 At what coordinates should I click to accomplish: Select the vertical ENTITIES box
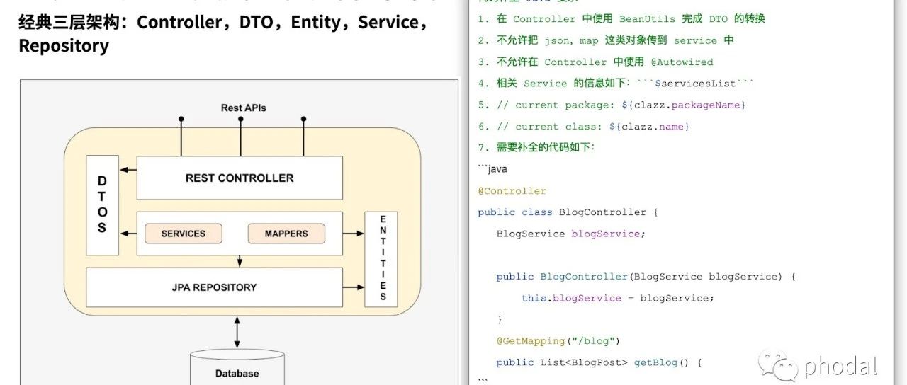tap(382, 259)
